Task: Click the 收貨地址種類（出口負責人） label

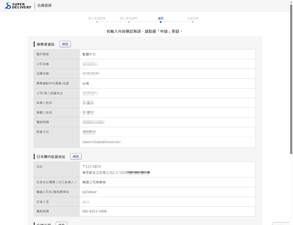Action: (57, 182)
